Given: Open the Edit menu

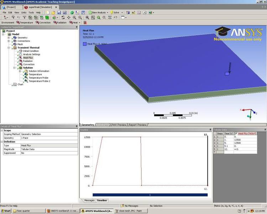Looking at the screenshot, I should [x=10, y=12].
